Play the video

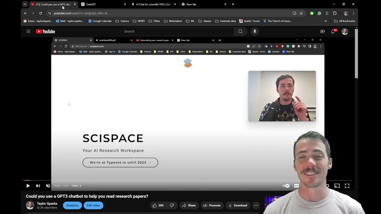tap(28, 186)
